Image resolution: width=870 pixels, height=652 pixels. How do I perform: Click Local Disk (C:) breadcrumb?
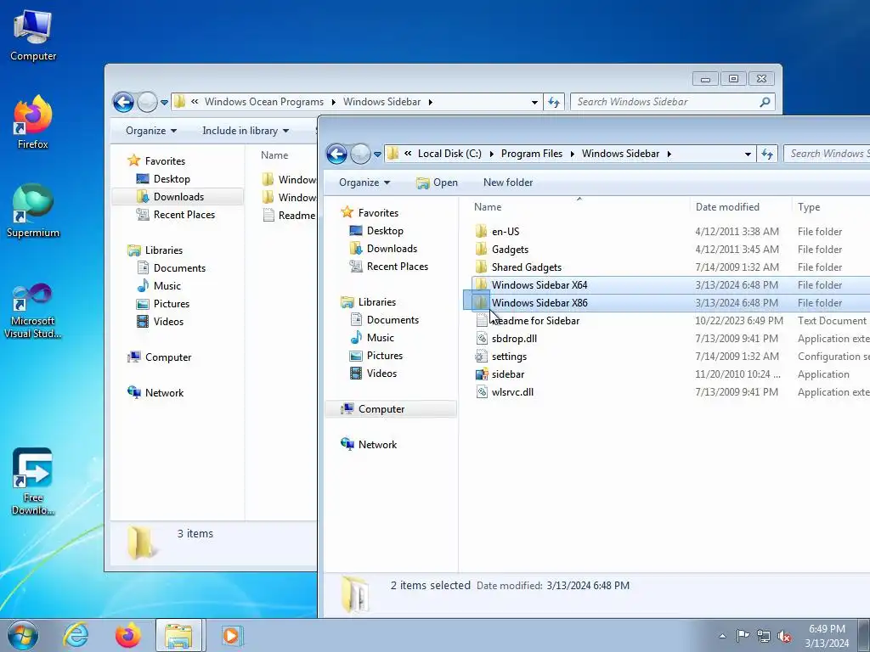click(449, 154)
